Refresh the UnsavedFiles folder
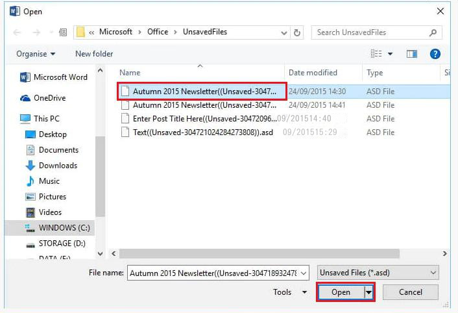Viewport: 458px width, 313px height. [x=297, y=32]
